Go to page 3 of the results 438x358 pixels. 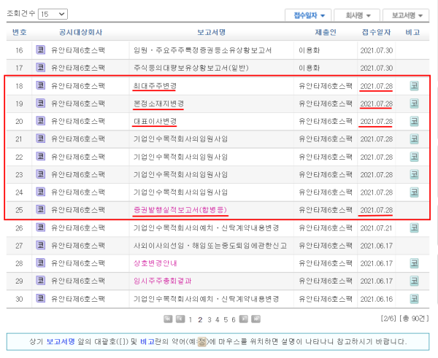[209, 319]
